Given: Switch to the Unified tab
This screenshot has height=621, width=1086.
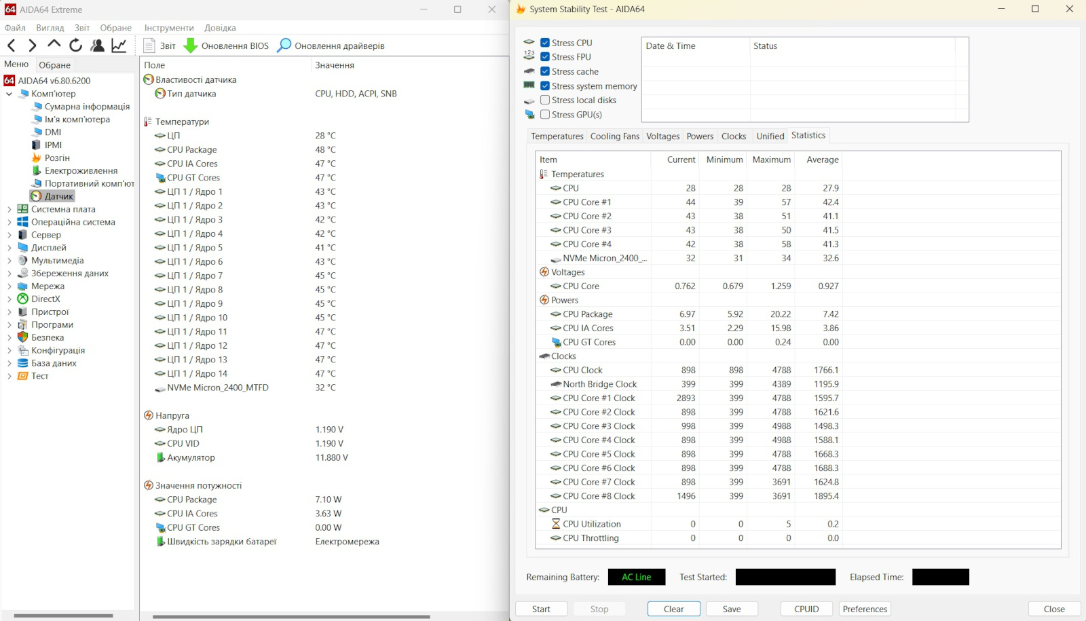Looking at the screenshot, I should (770, 136).
